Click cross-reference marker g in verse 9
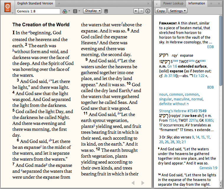Viewport: 224px width, 189px height. point(118,60)
